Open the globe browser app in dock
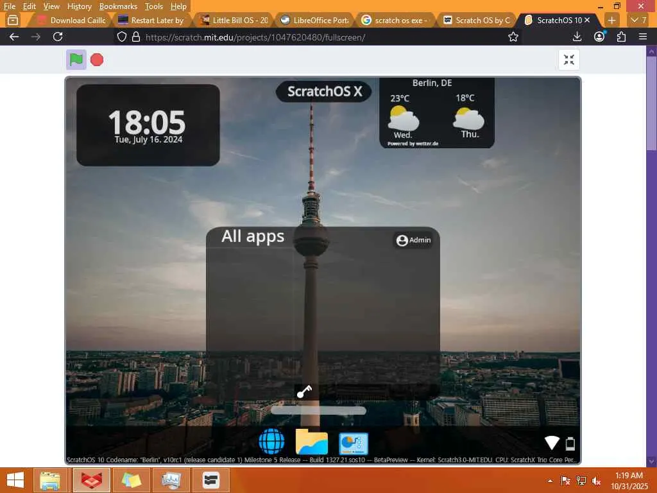 271,441
